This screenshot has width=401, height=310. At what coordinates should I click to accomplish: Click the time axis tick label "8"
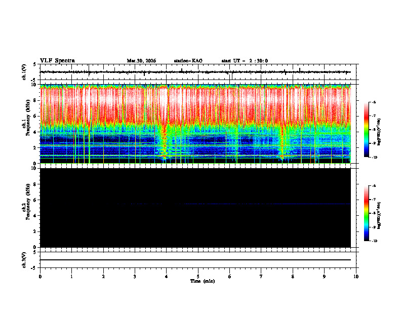coord(293,277)
